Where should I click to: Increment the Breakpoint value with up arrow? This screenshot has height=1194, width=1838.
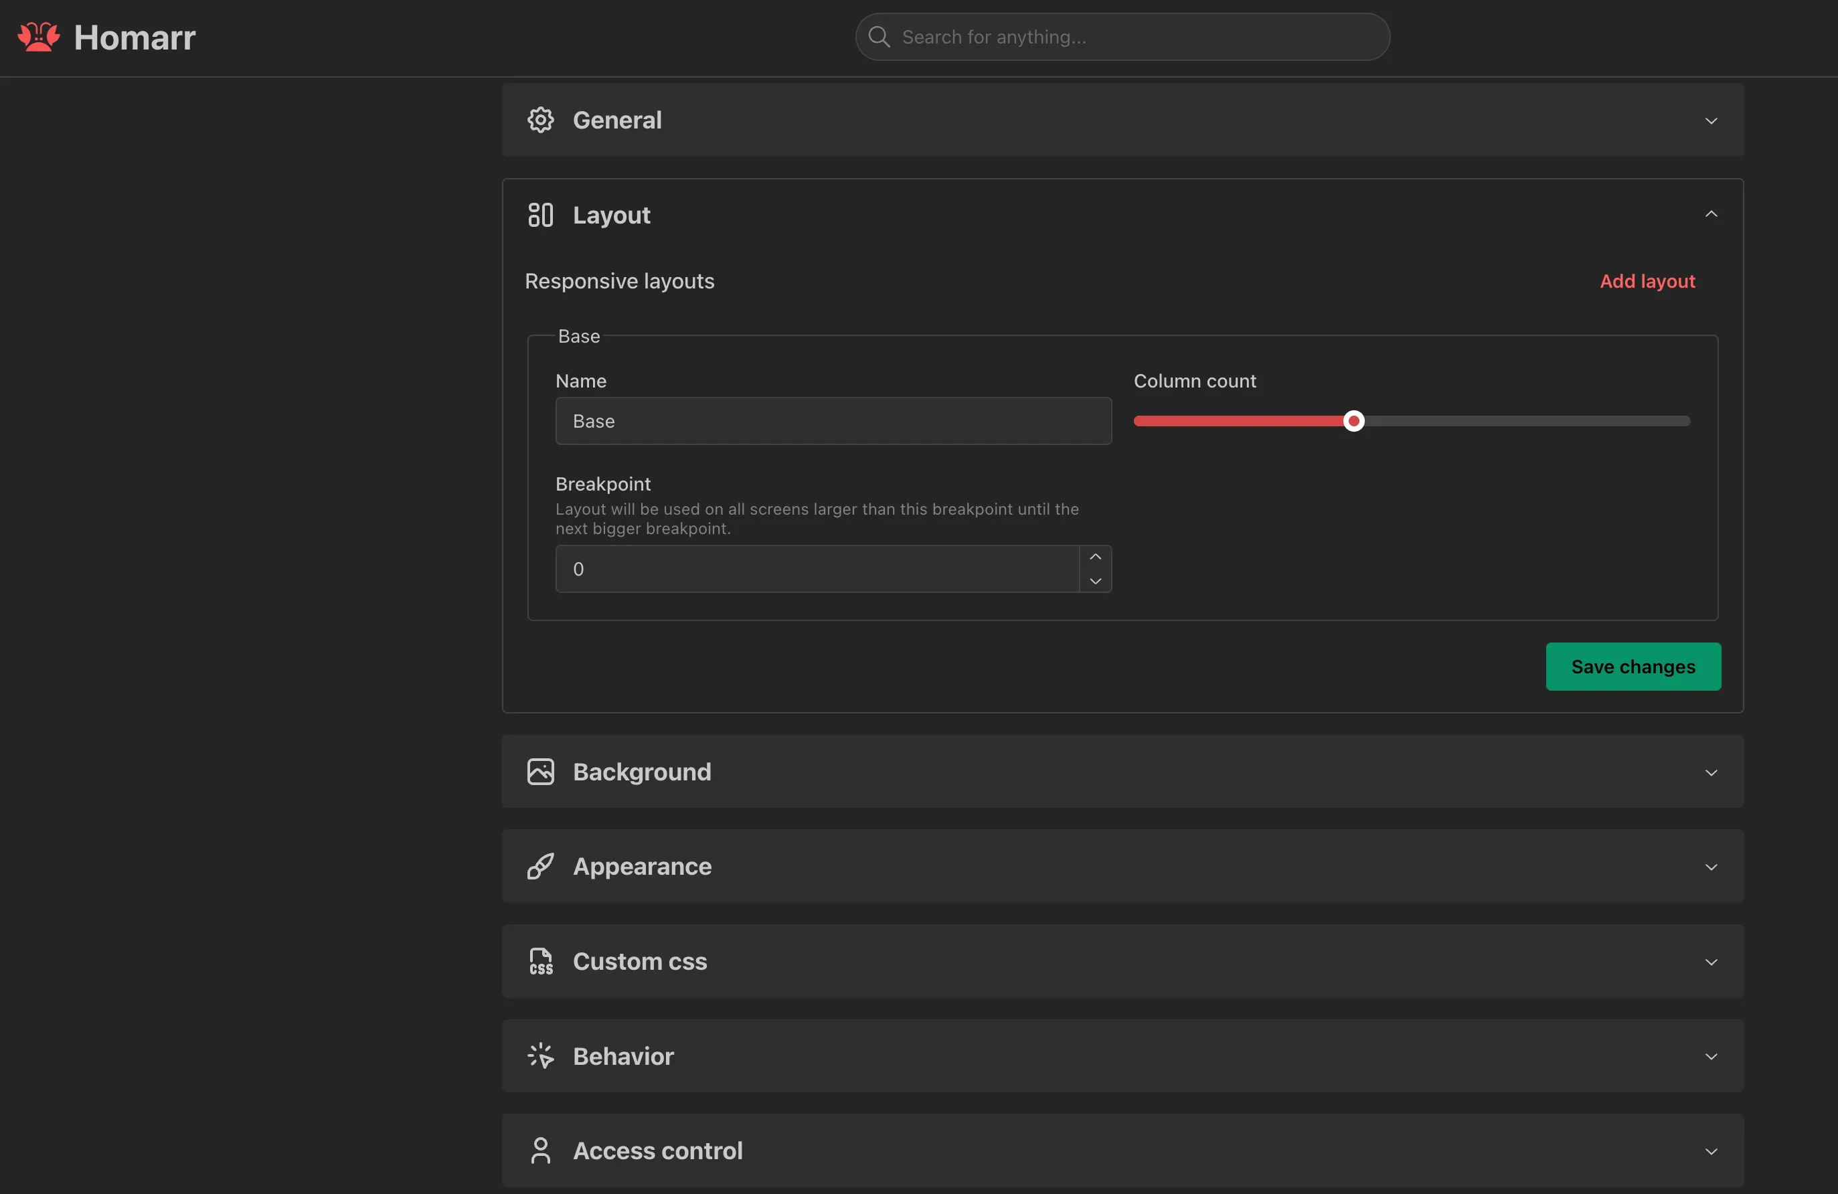pos(1095,557)
